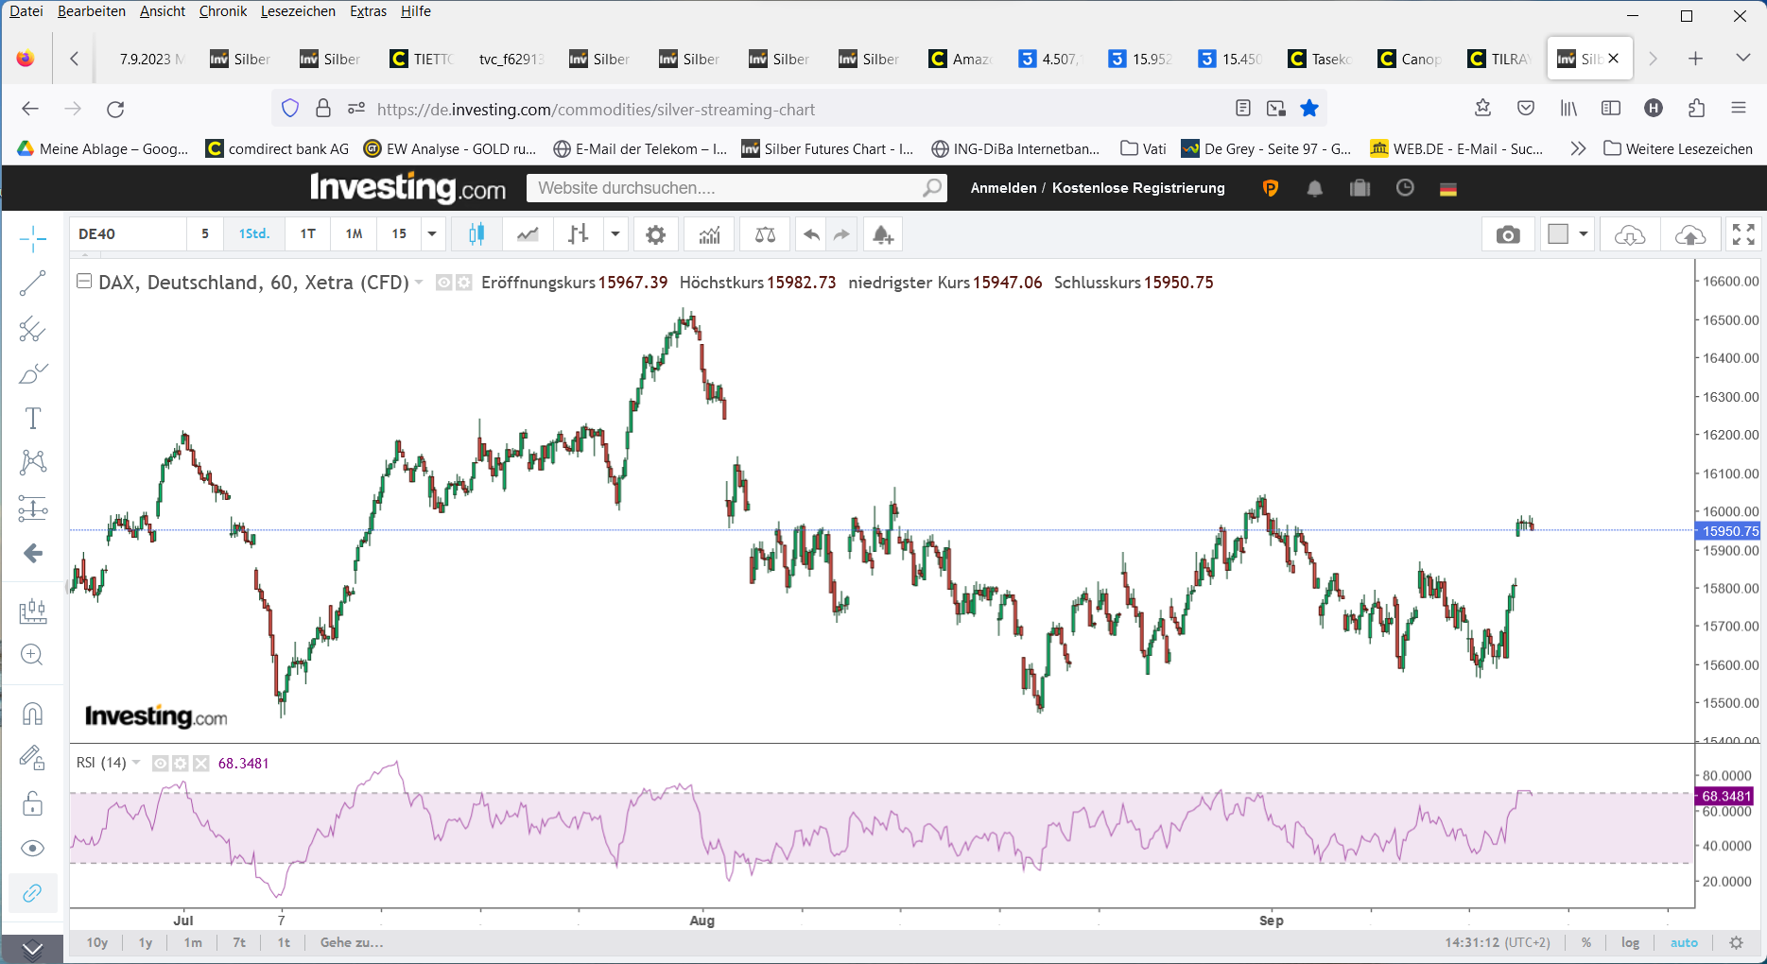Viewport: 1767px width, 964px height.
Task: Click Gehe zu... date button
Action: (352, 942)
